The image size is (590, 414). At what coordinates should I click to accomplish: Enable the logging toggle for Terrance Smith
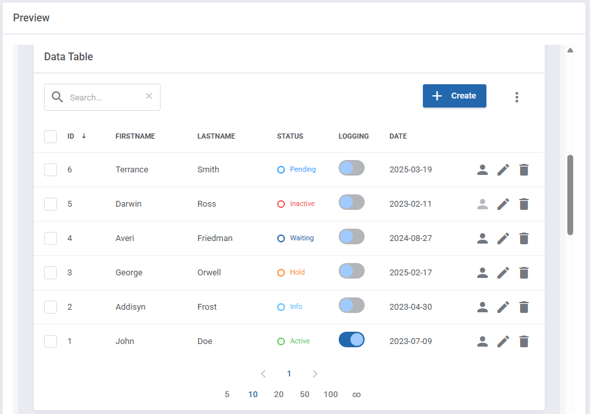coord(352,168)
